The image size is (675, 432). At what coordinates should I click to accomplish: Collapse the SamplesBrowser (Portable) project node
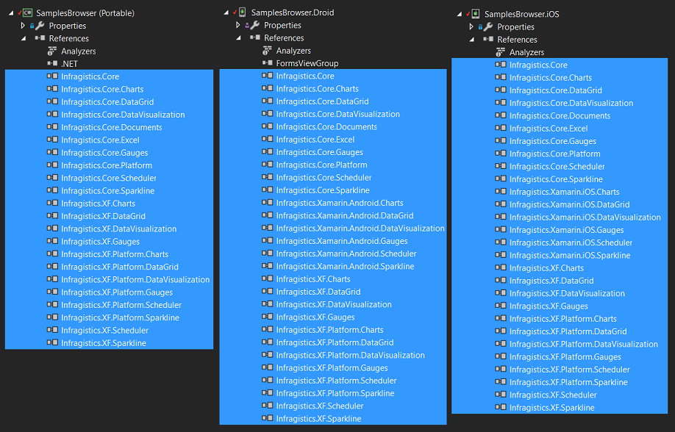[10, 13]
